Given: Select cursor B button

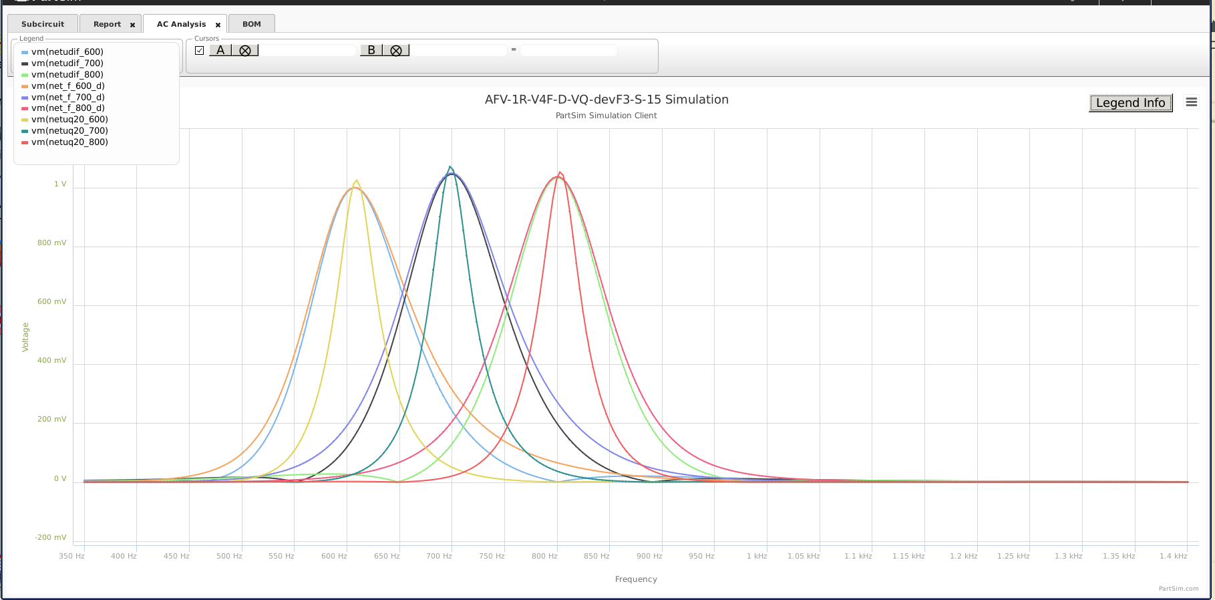Looking at the screenshot, I should click(371, 51).
